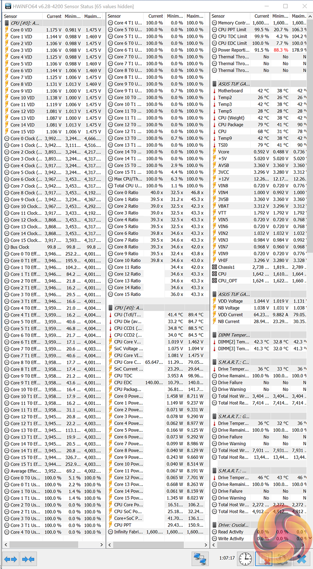Image resolution: width=313 pixels, height=569 pixels.
Task: Select the DIMM Temper... section header
Action: tap(259, 335)
